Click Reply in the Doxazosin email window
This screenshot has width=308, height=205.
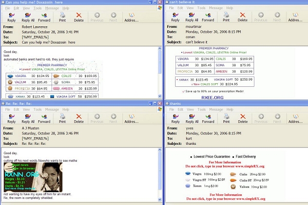pyautogui.click(x=11, y=17)
